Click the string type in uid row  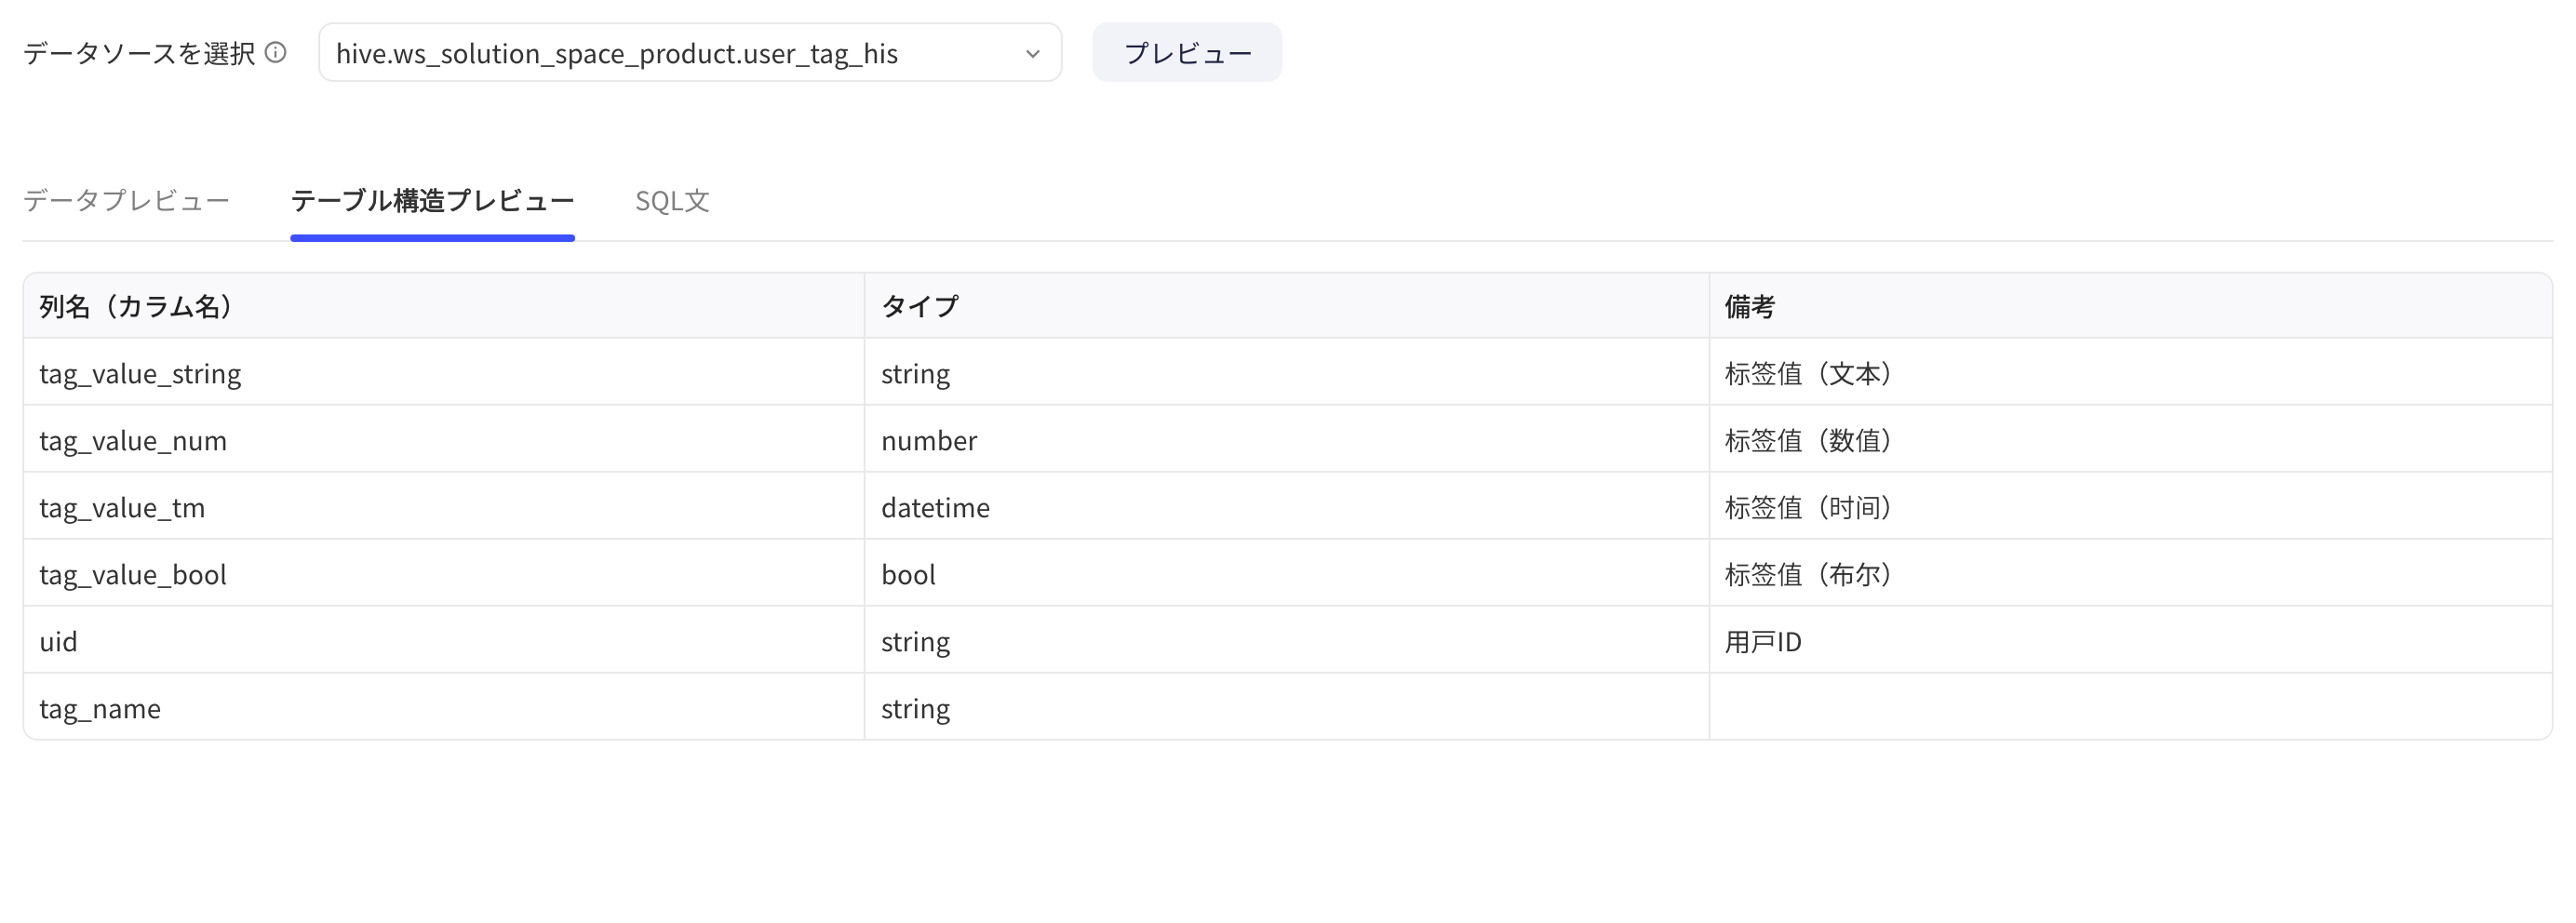click(x=1287, y=640)
